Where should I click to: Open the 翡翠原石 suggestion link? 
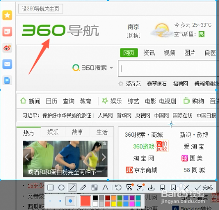[157, 84]
